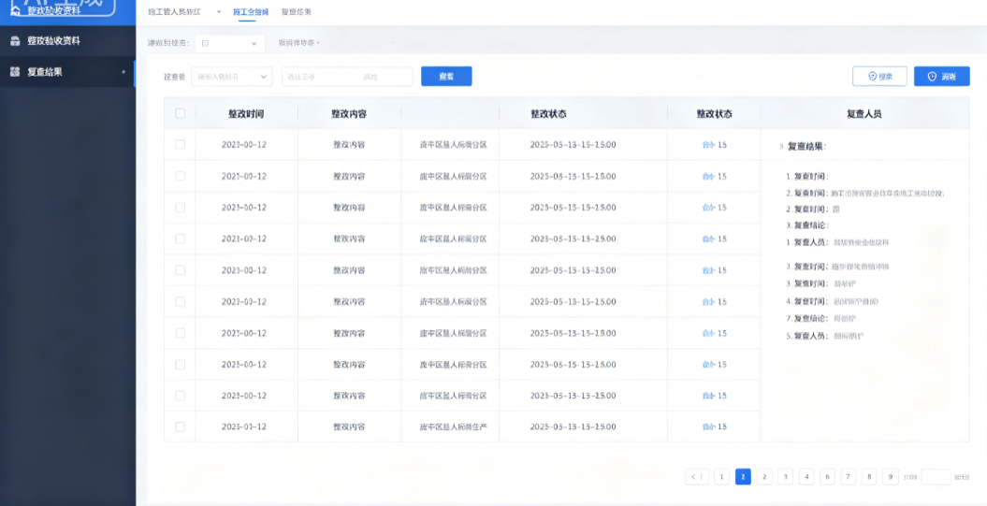Go to page 9 in pagination

890,477
